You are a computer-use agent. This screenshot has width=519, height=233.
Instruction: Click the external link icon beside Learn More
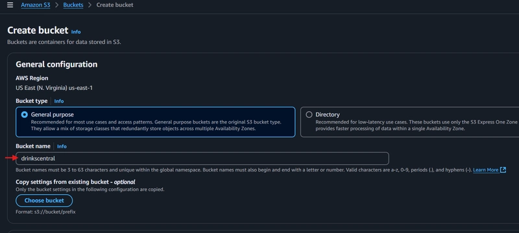(503, 170)
